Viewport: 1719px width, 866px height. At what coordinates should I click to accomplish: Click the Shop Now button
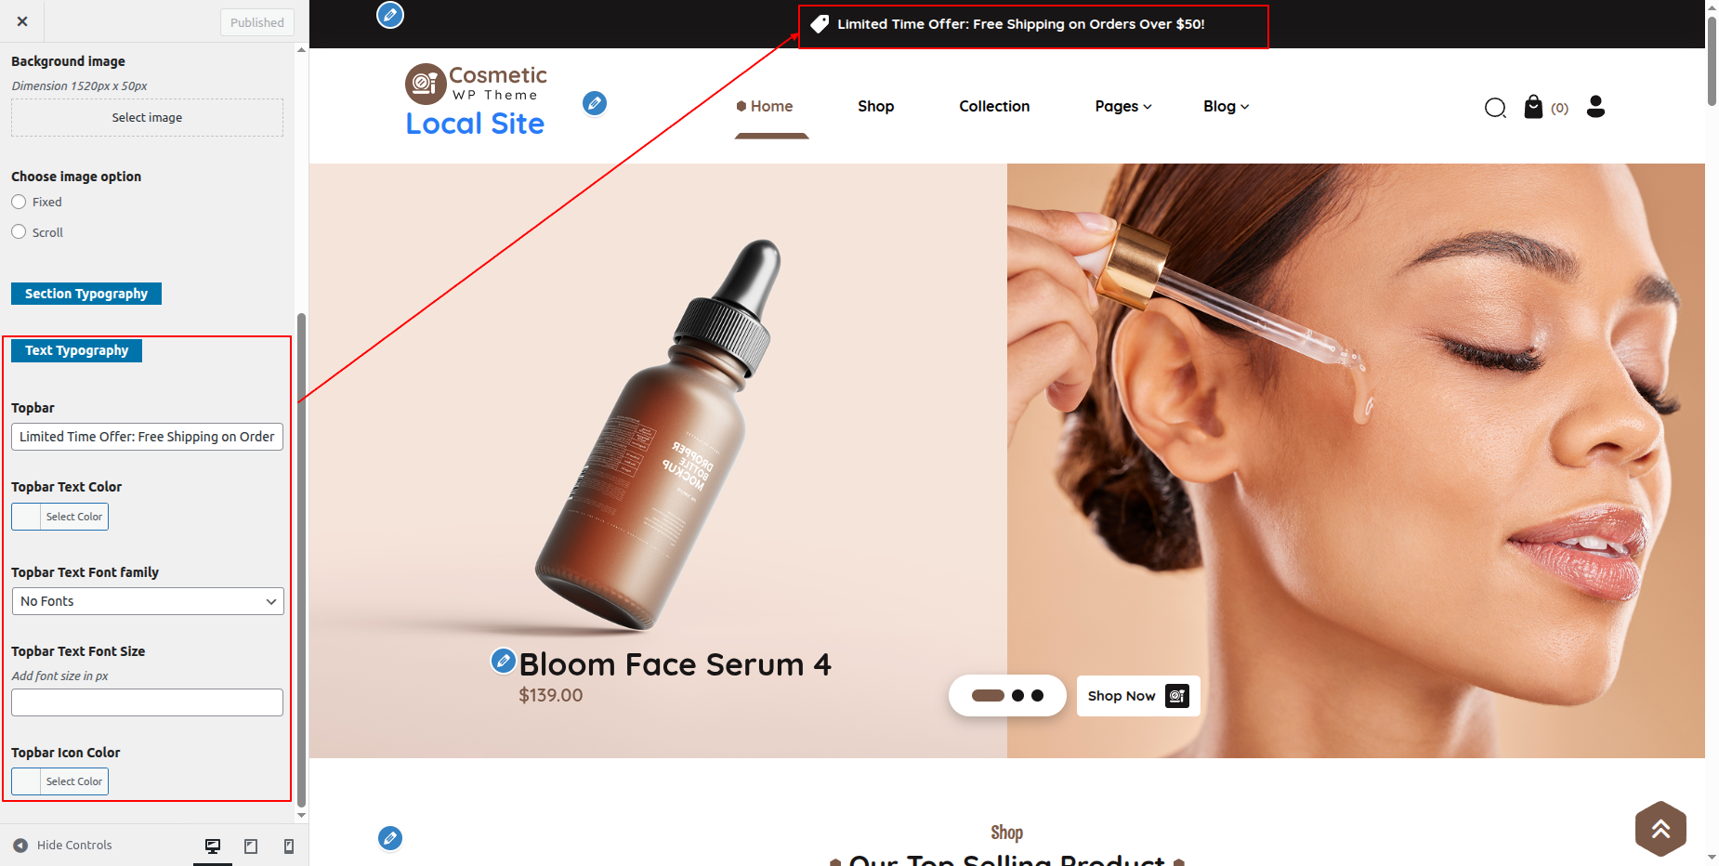point(1138,696)
